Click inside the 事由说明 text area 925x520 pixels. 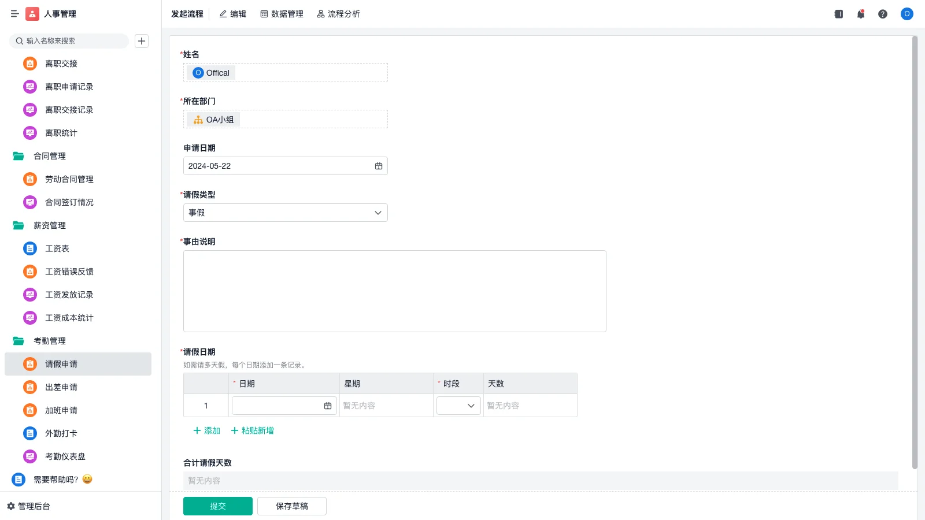(394, 291)
